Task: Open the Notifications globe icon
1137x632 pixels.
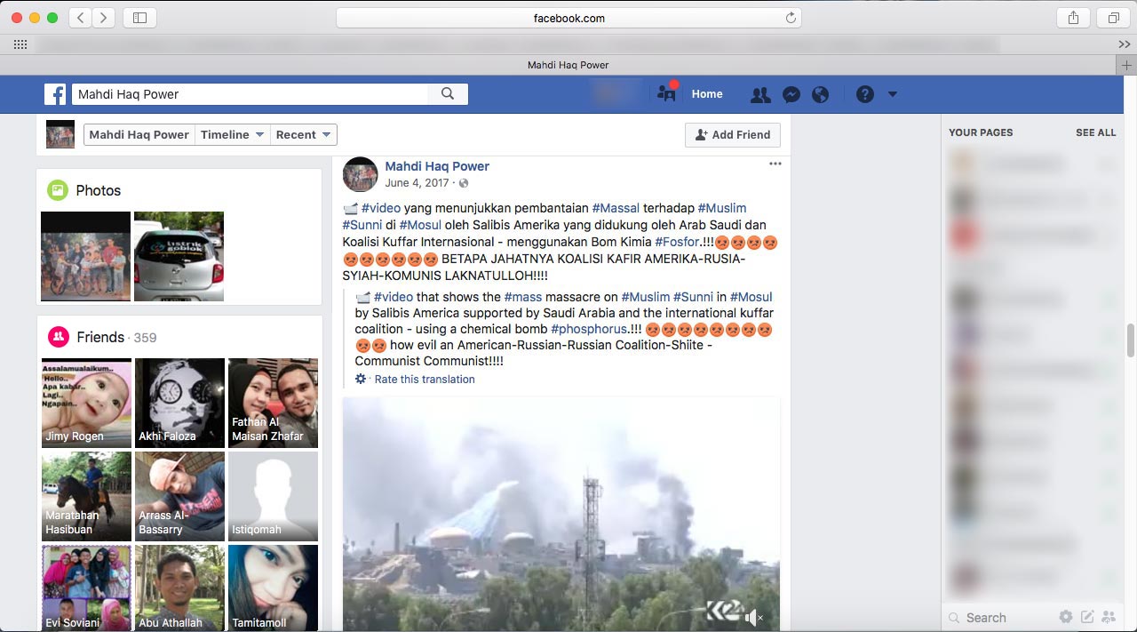Action: (x=820, y=94)
